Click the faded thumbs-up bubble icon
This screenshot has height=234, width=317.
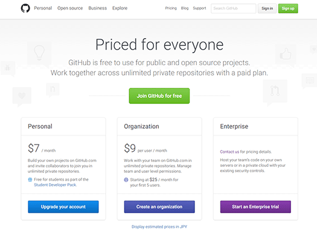coord(286,54)
